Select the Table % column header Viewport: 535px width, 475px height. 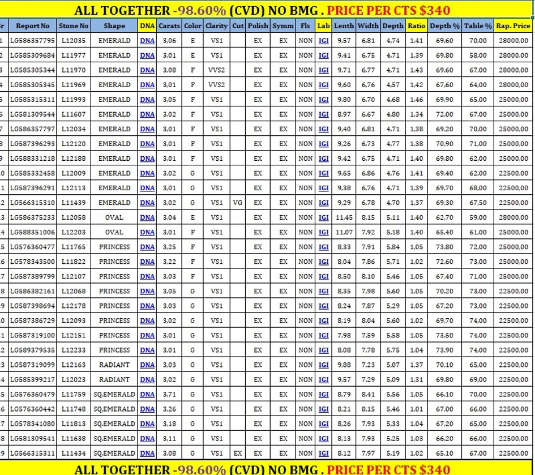[478, 26]
